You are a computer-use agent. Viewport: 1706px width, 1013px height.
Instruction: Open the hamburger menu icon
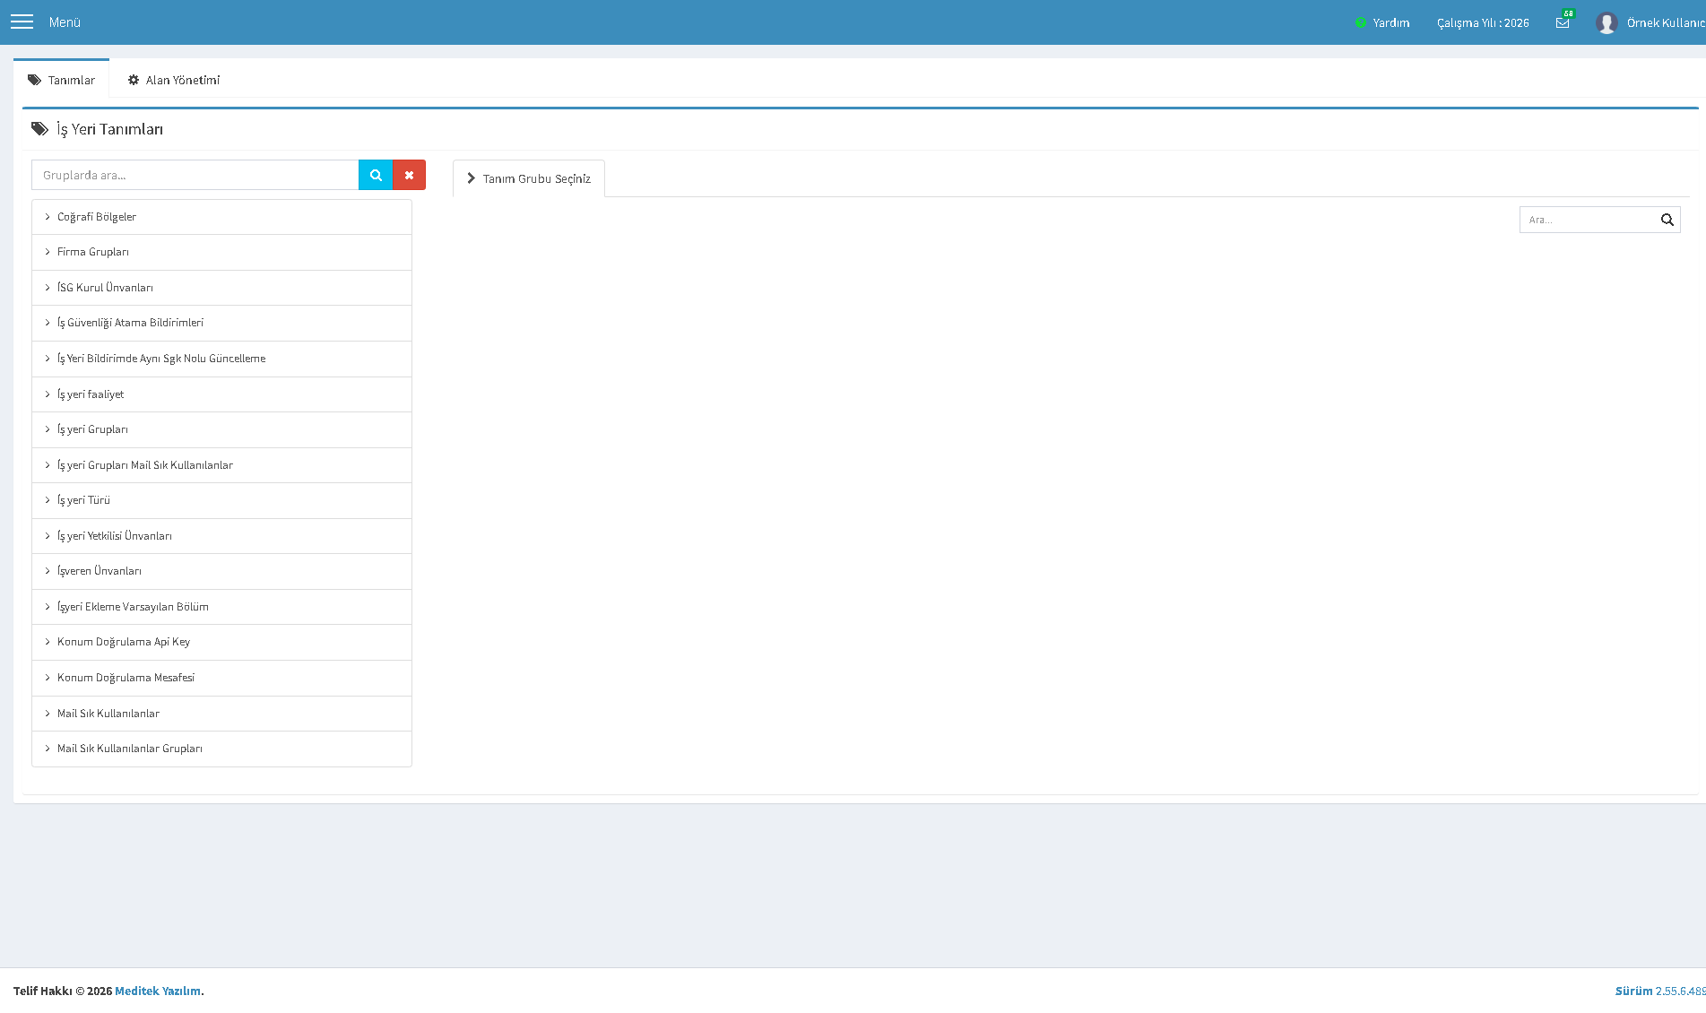pos(22,22)
